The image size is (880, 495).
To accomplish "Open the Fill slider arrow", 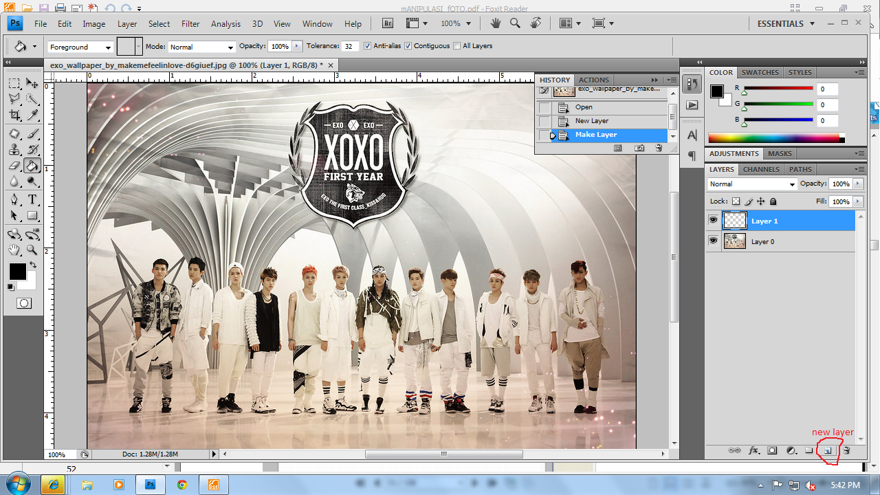I will click(x=857, y=201).
